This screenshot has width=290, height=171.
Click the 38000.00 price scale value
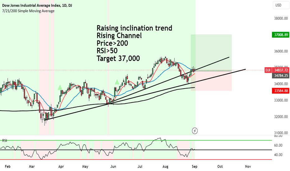point(281,18)
